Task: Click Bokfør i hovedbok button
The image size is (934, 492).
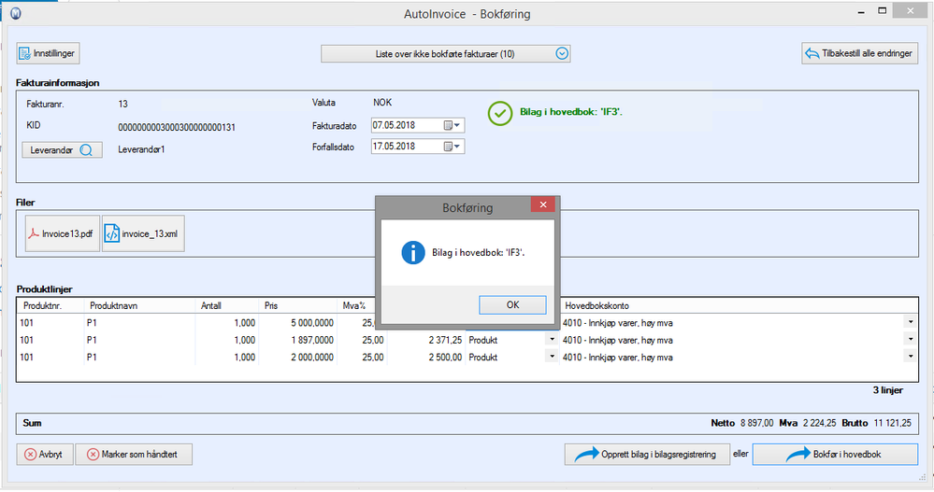Action: (836, 455)
